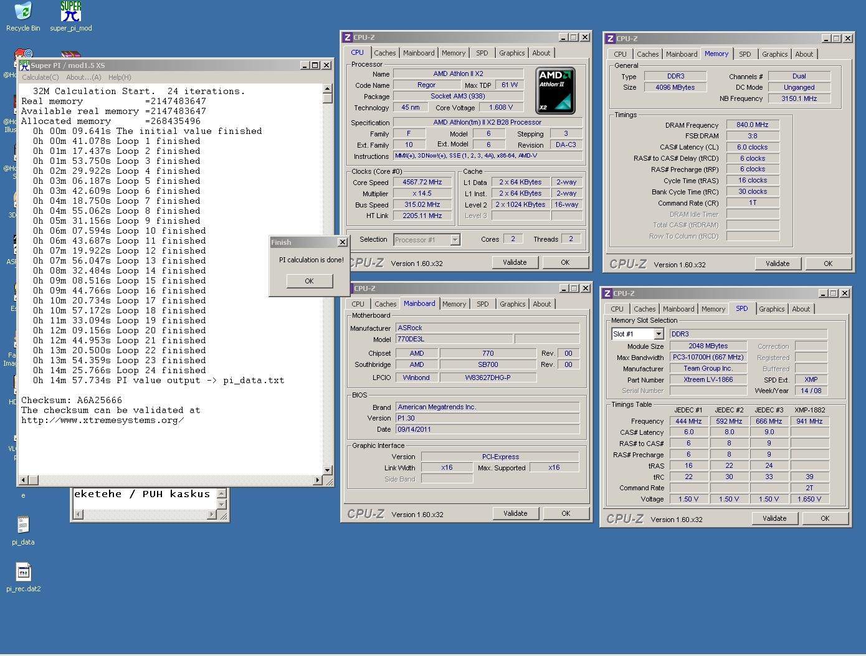Select the About tab in the SPD window

click(x=801, y=309)
